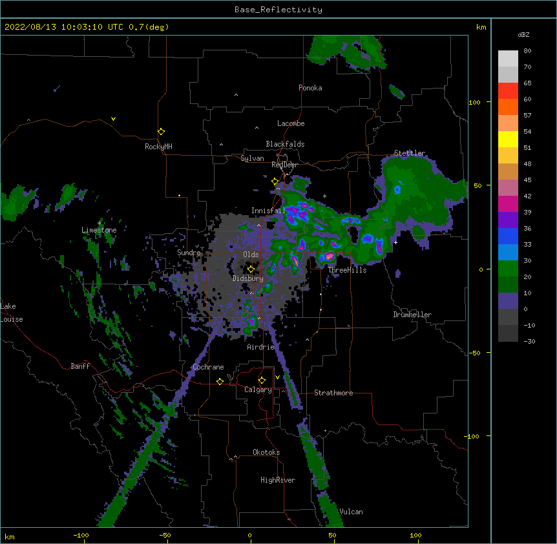Click the Strathmore label

click(333, 393)
